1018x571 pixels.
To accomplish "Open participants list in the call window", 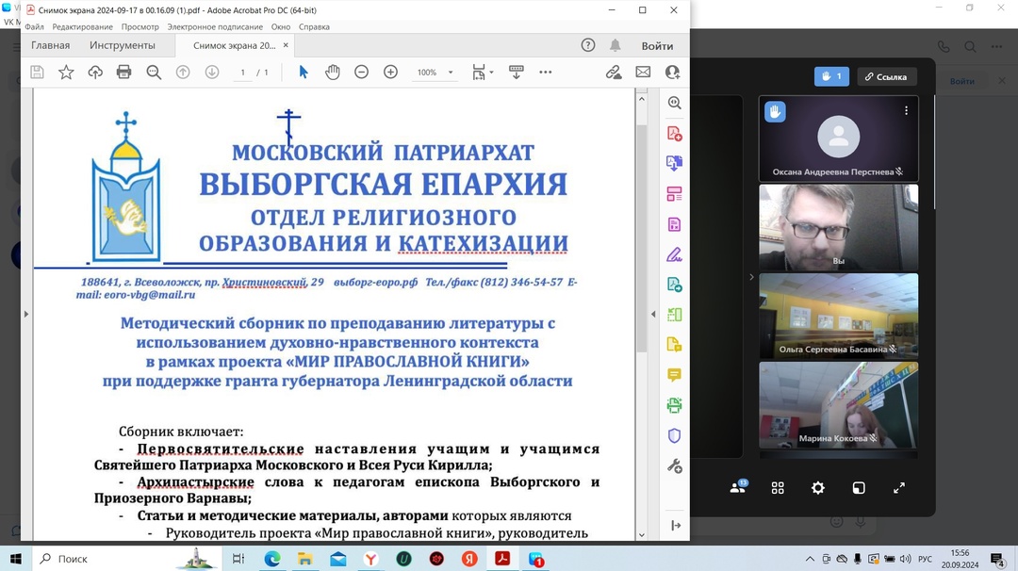I will coord(738,487).
